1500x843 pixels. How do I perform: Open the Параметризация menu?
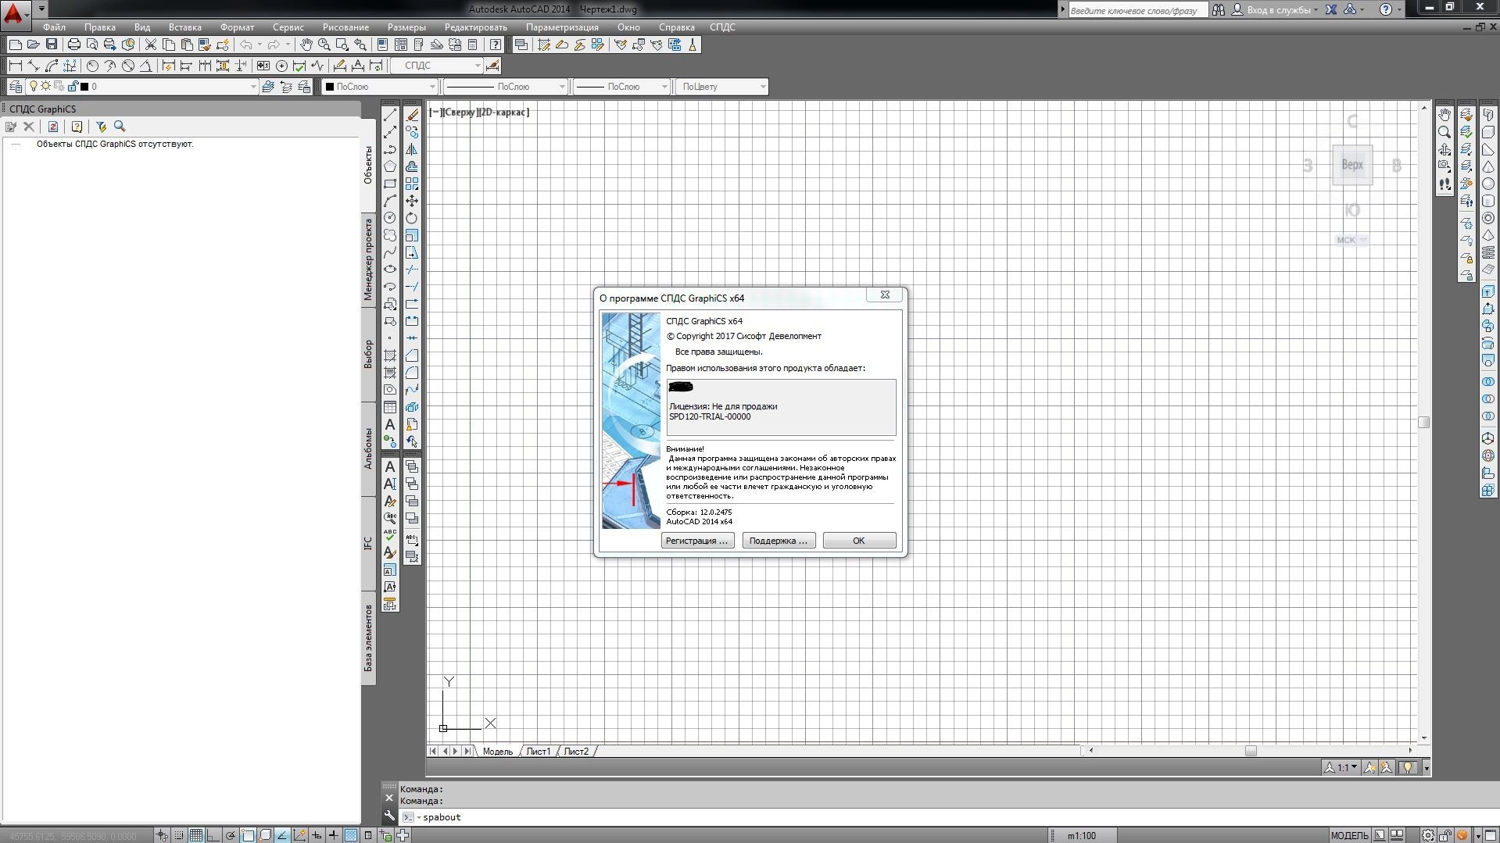562,27
